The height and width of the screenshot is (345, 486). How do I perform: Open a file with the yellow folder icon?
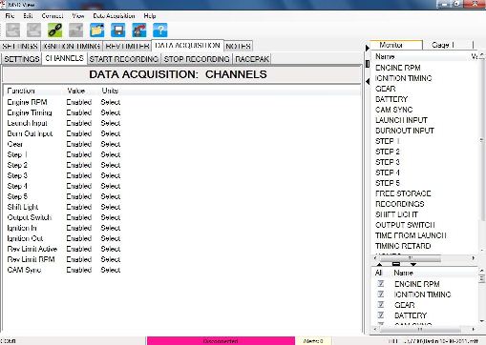click(97, 30)
